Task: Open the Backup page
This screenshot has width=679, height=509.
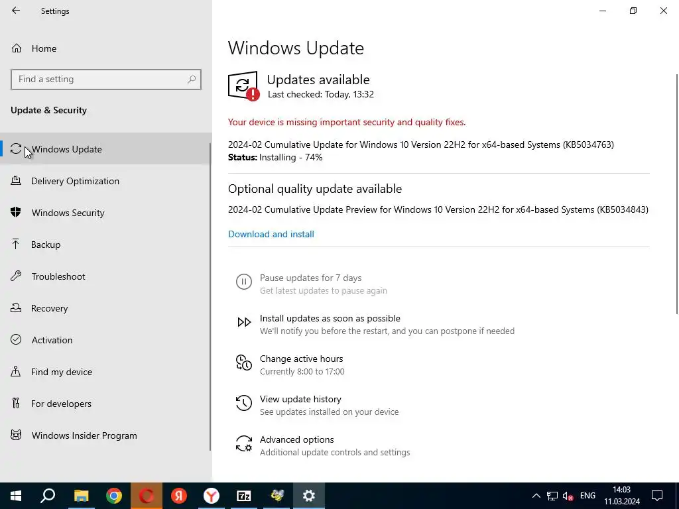Action: 106,245
